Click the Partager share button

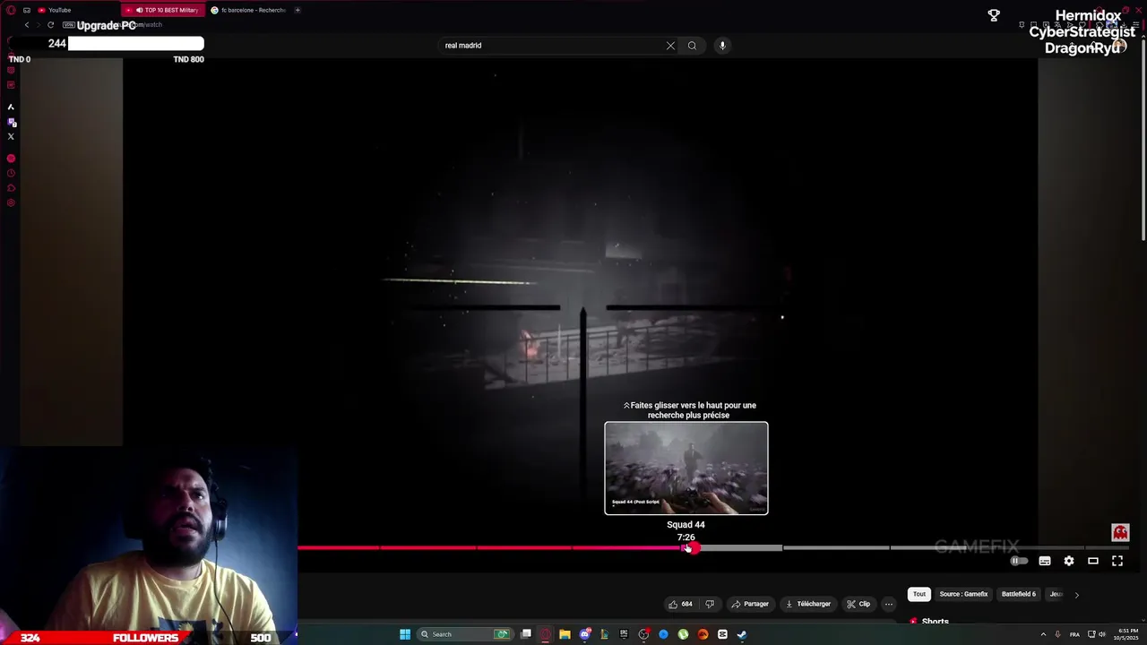(x=750, y=604)
